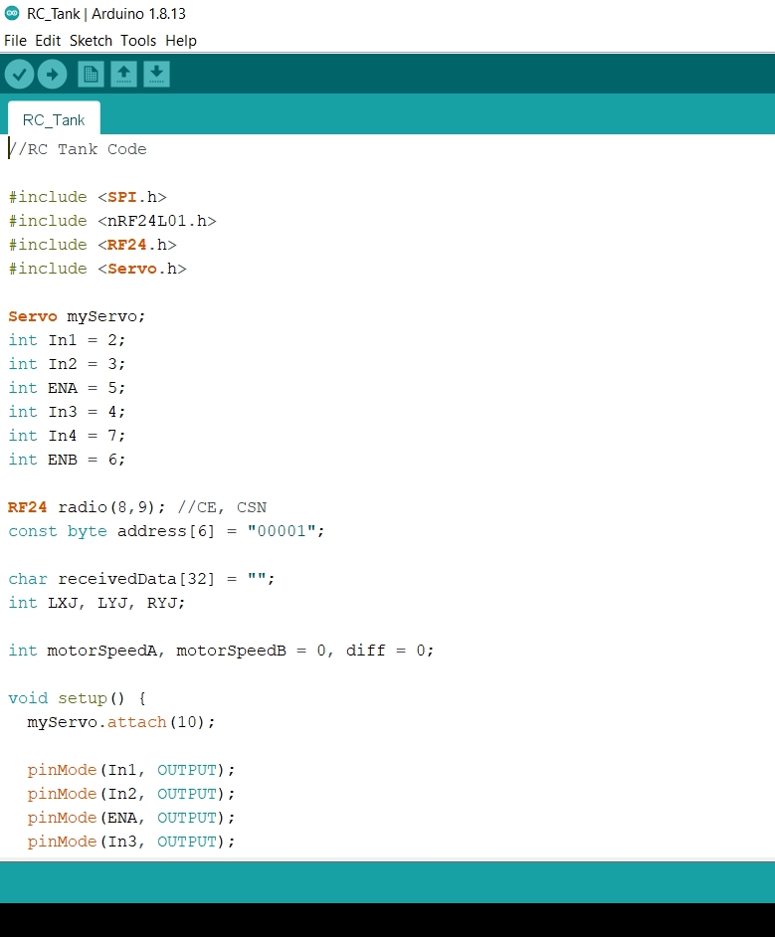Click the //RC Tank Code comment line

tap(78, 149)
